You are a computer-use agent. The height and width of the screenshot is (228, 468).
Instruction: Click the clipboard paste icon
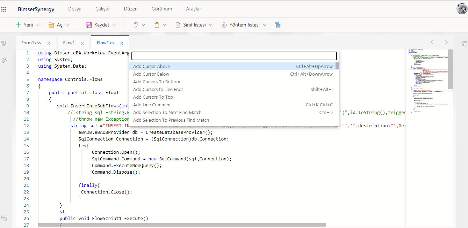[157, 25]
